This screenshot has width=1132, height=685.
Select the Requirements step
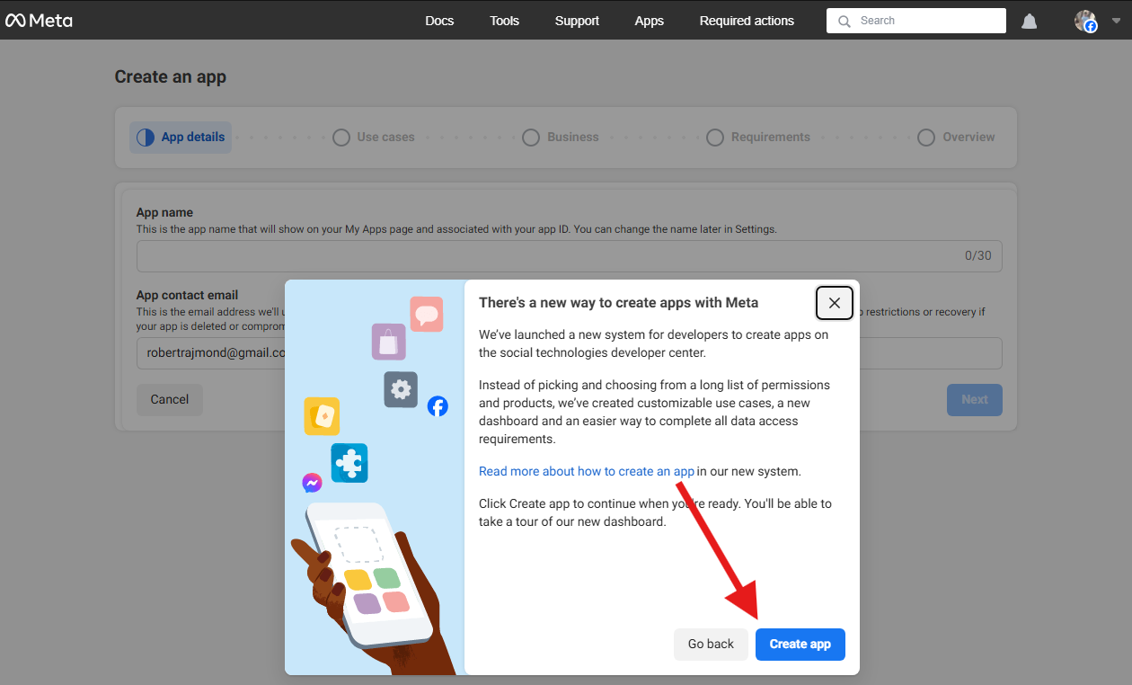click(x=758, y=138)
